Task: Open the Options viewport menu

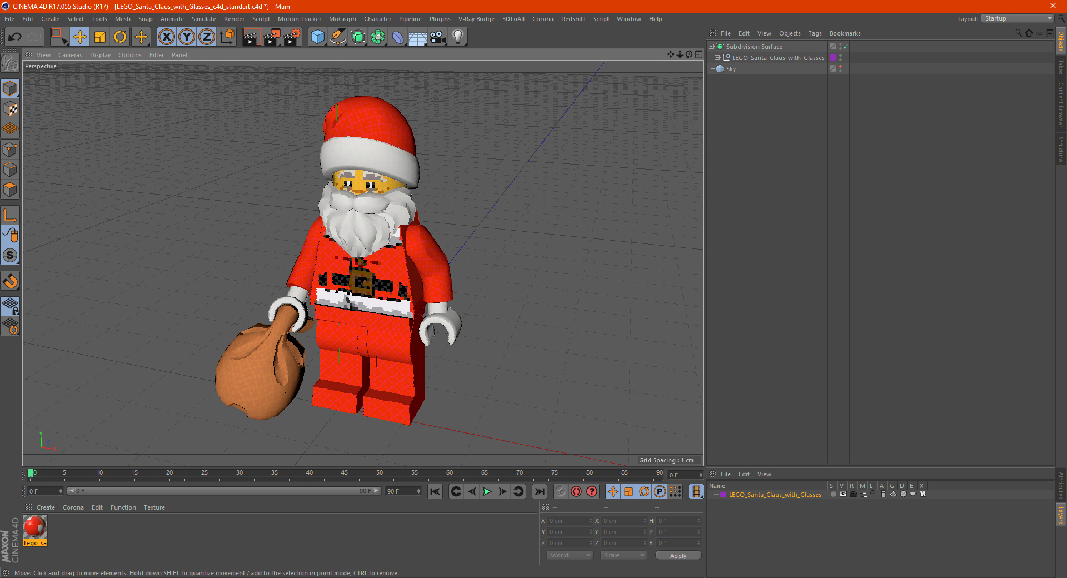Action: click(130, 55)
